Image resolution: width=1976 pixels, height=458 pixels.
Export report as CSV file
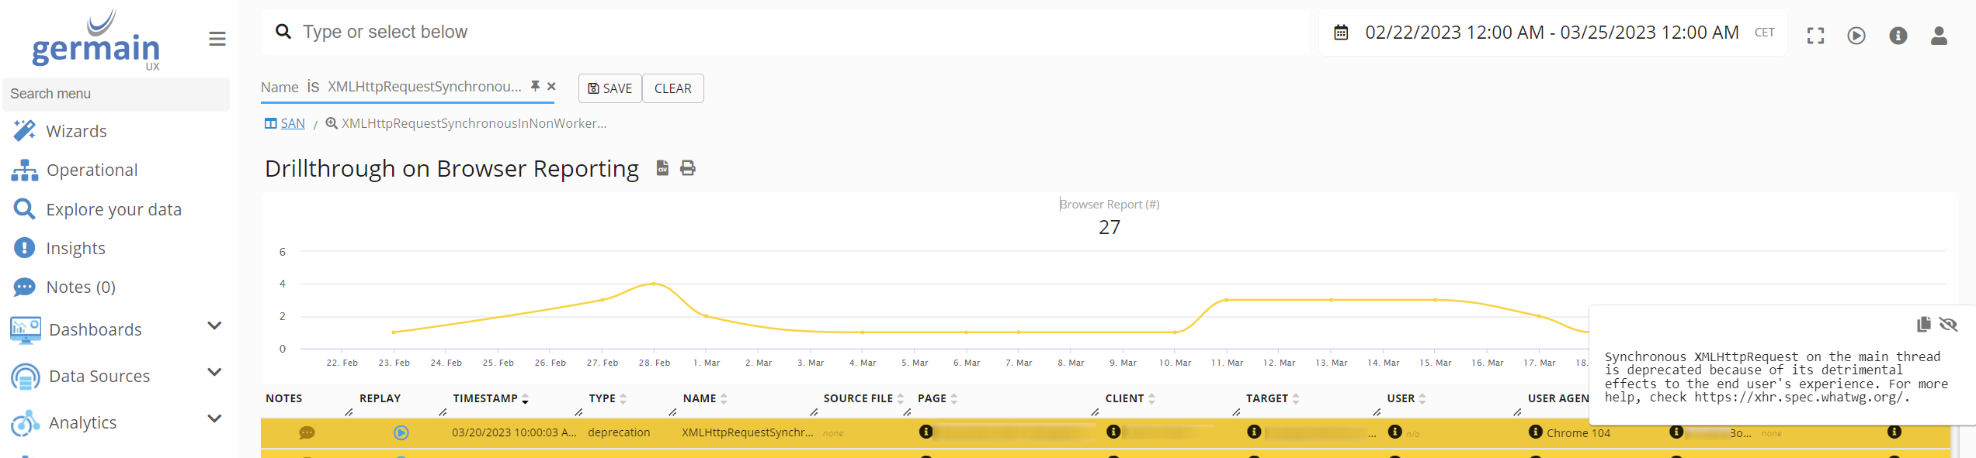pos(662,168)
